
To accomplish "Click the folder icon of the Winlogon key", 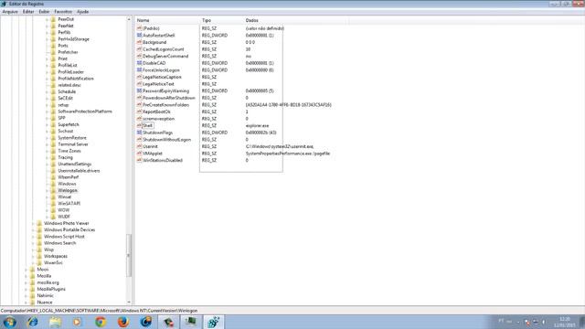I will click(x=53, y=190).
